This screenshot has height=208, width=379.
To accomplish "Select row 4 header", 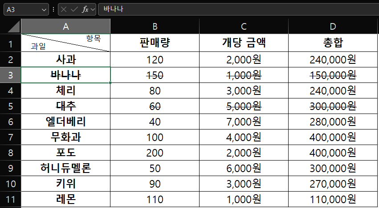I will click(10, 90).
